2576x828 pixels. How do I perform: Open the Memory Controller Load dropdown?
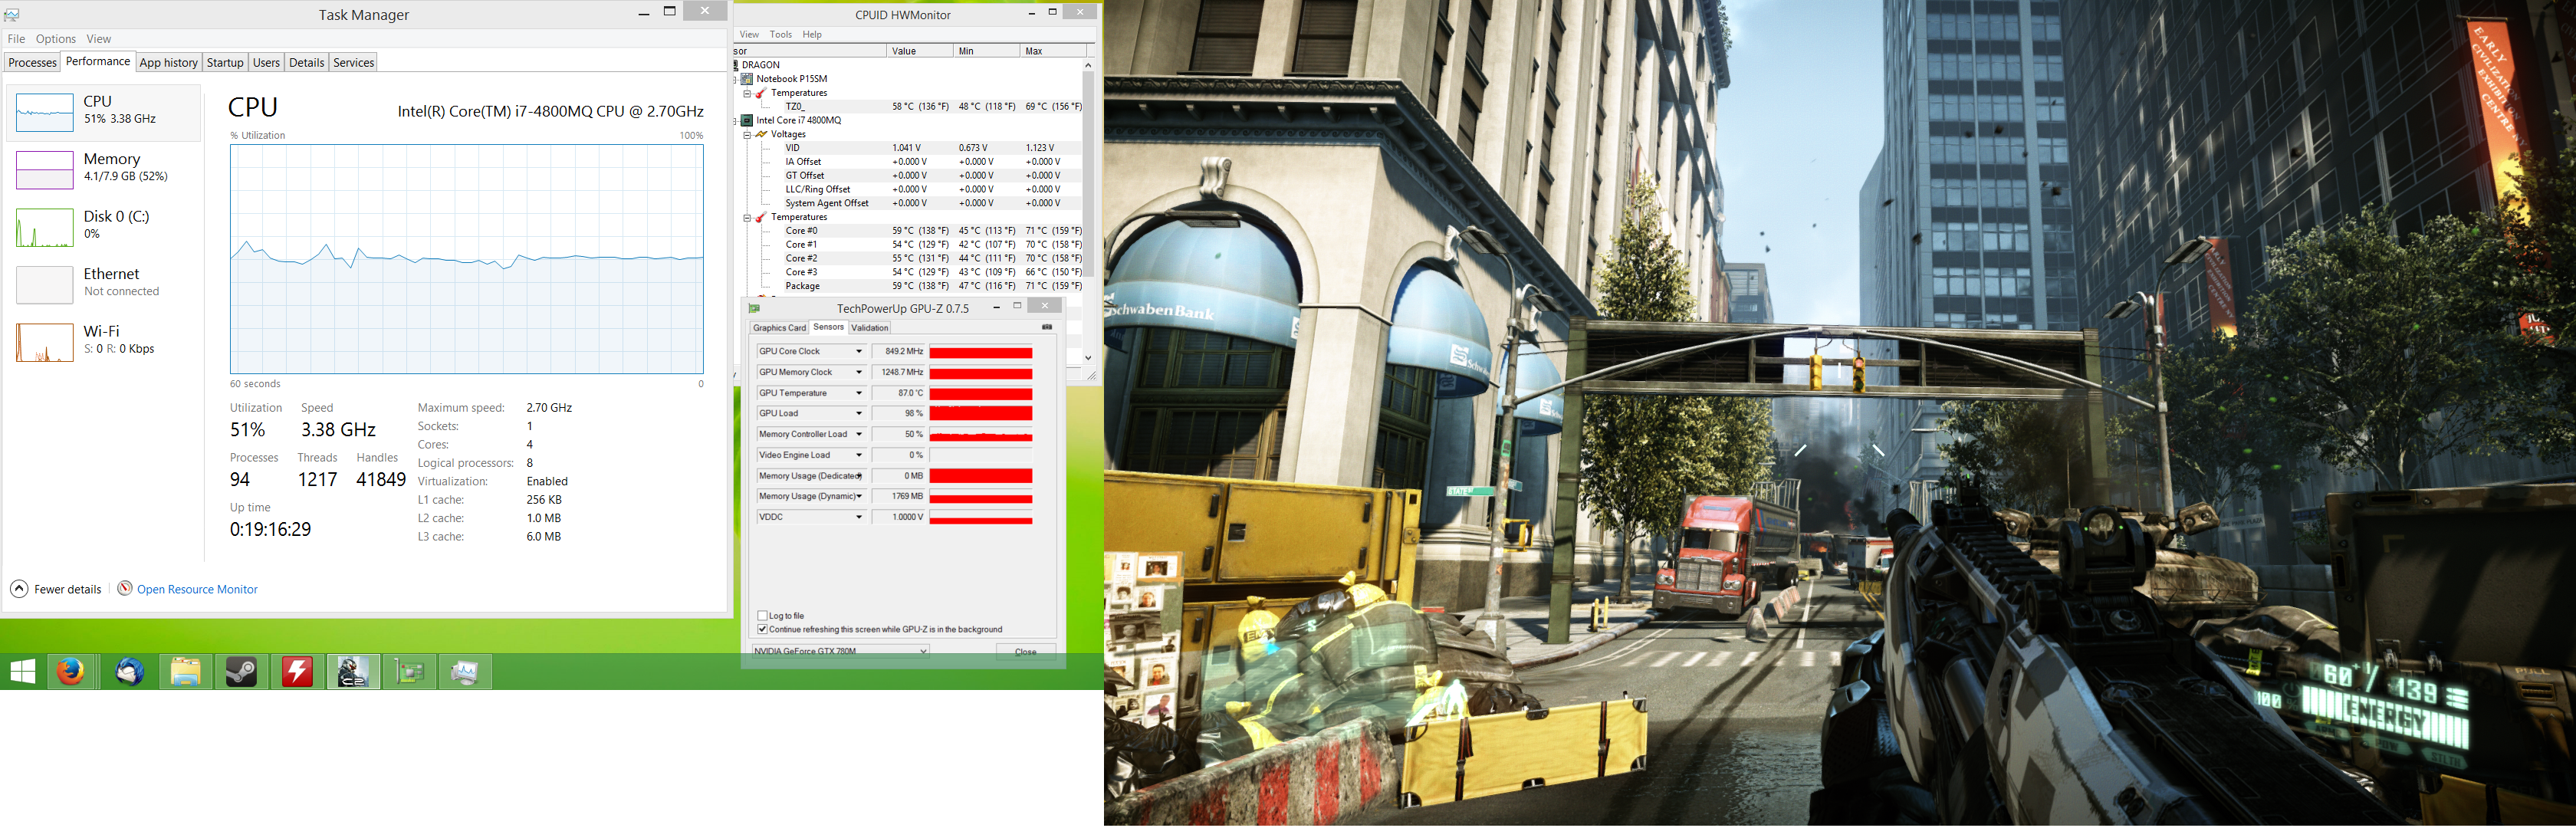click(x=858, y=435)
